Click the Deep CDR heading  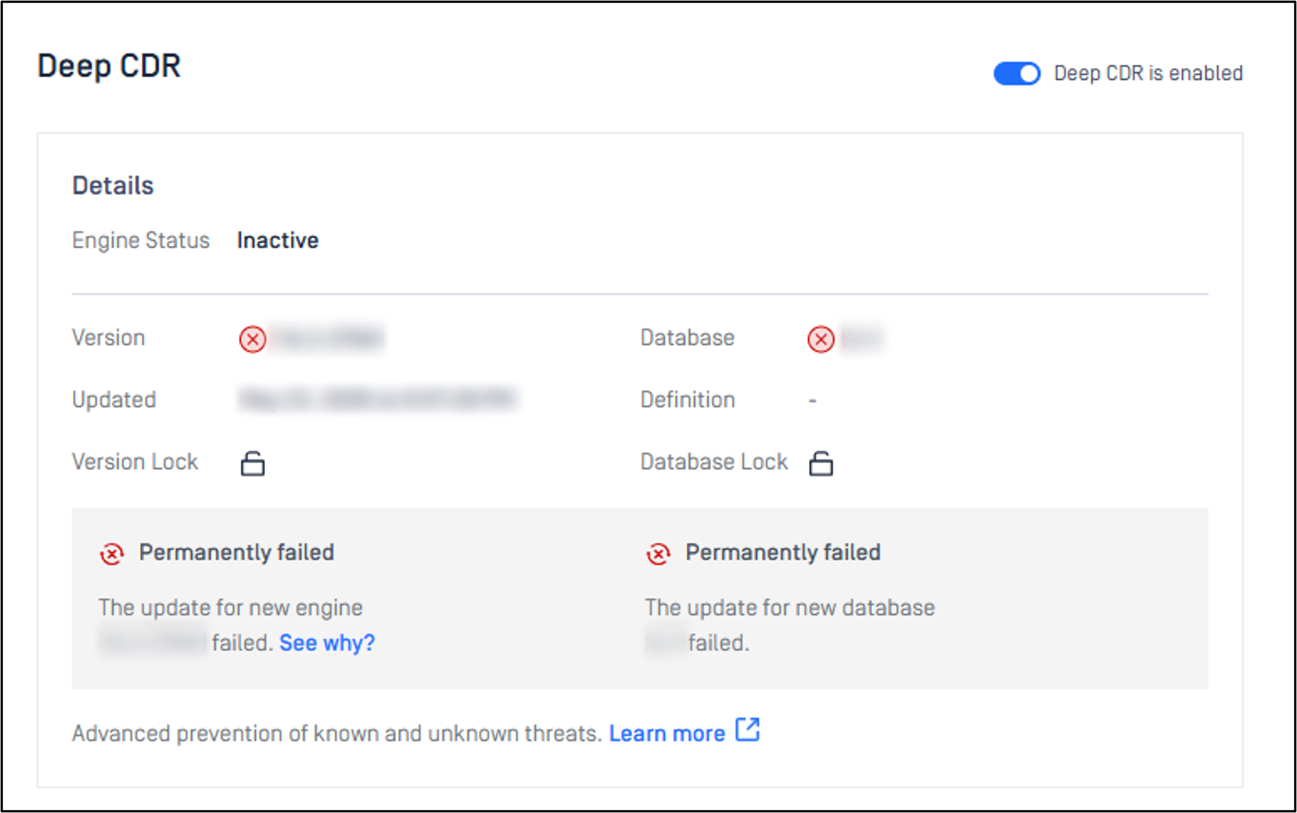tap(109, 66)
